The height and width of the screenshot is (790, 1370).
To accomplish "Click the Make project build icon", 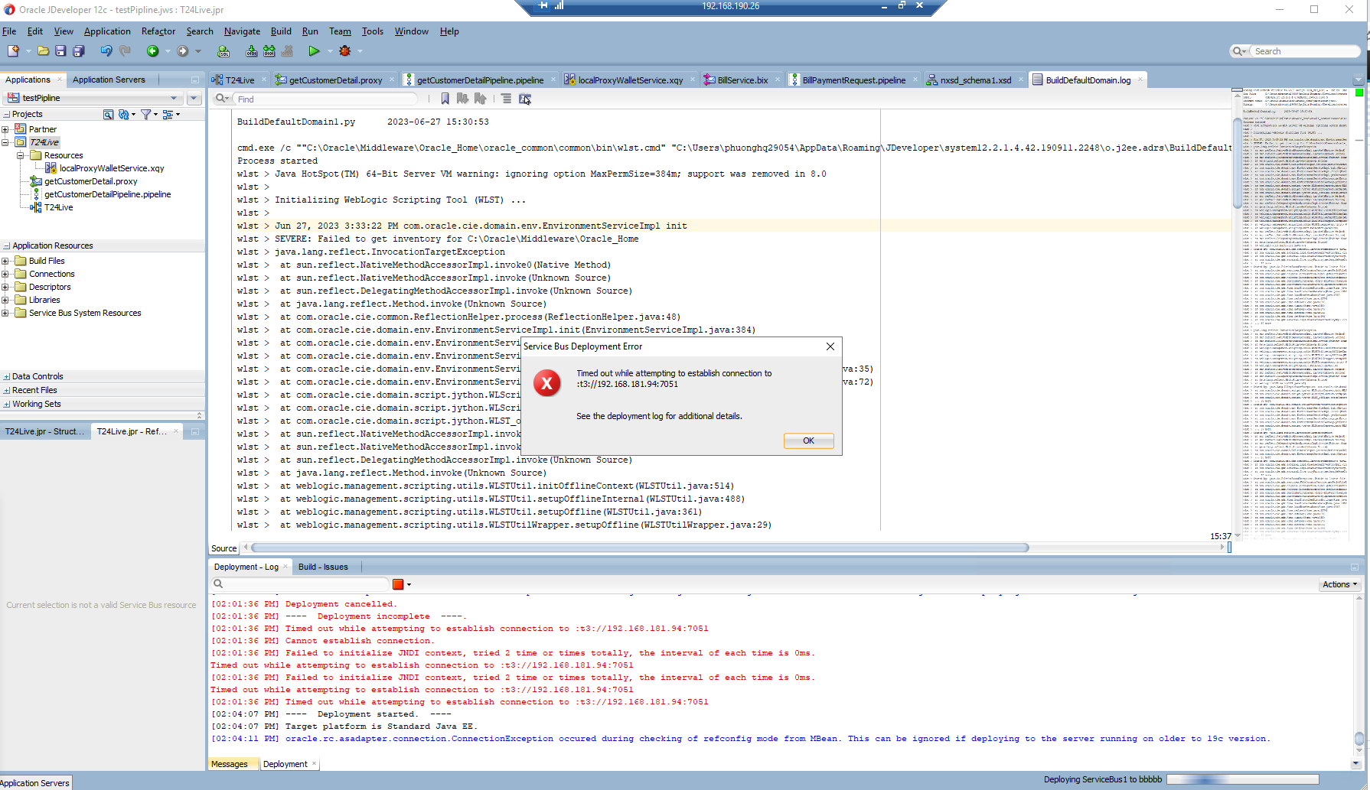I will 251,50.
